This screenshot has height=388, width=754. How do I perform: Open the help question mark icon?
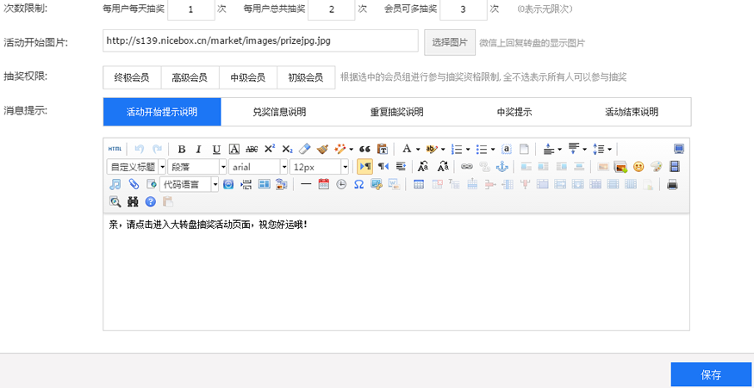(150, 201)
